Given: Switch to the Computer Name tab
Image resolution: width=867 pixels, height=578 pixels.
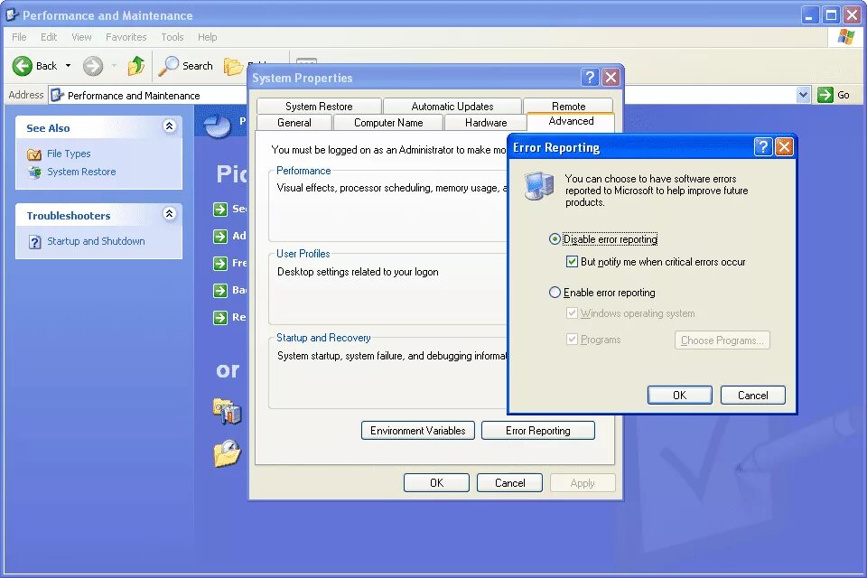Looking at the screenshot, I should pos(388,122).
